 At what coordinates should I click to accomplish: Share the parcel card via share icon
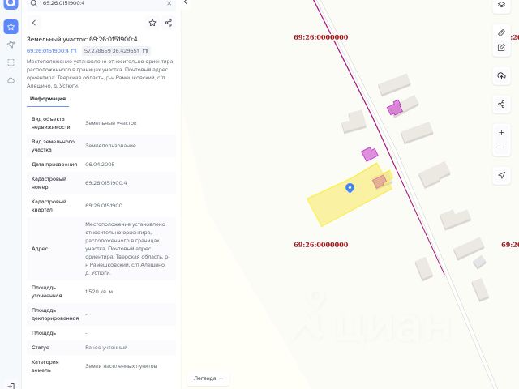169,23
